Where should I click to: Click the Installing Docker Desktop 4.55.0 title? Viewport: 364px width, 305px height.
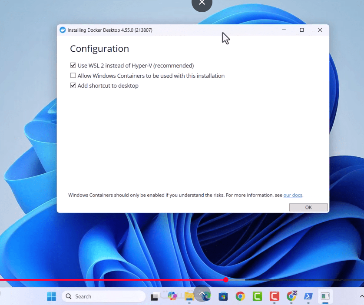click(110, 30)
